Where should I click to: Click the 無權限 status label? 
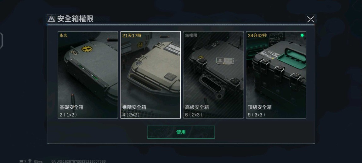click(x=191, y=35)
